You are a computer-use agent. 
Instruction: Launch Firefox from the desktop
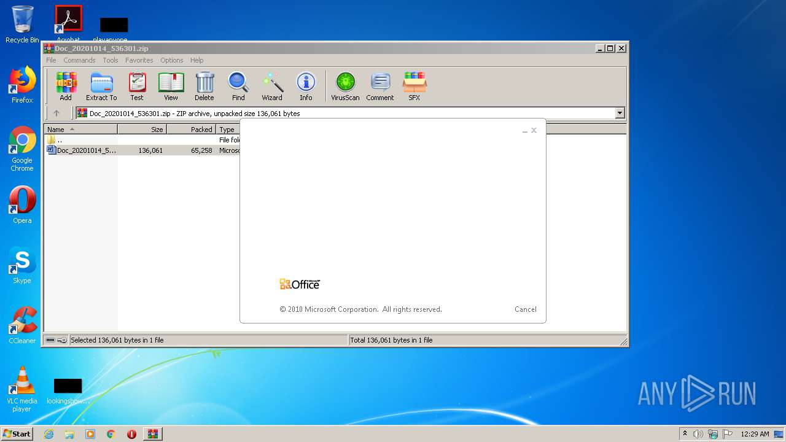(22, 85)
